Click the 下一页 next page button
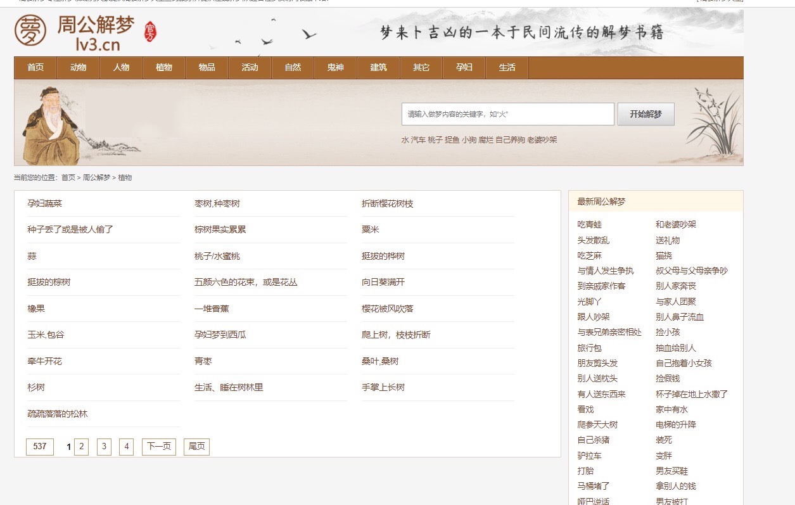 tap(159, 447)
